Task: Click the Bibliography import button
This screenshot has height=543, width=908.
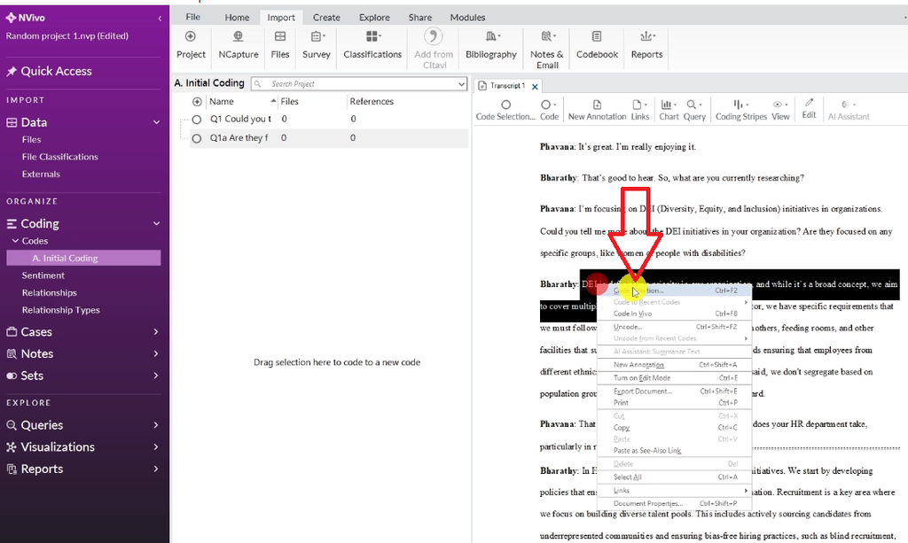Action: tap(491, 45)
